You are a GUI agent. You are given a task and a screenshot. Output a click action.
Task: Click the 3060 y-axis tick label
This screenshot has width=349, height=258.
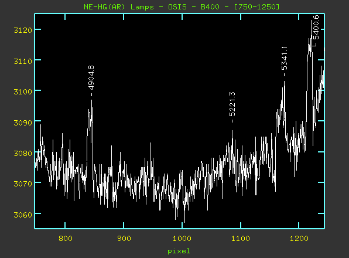coord(23,215)
